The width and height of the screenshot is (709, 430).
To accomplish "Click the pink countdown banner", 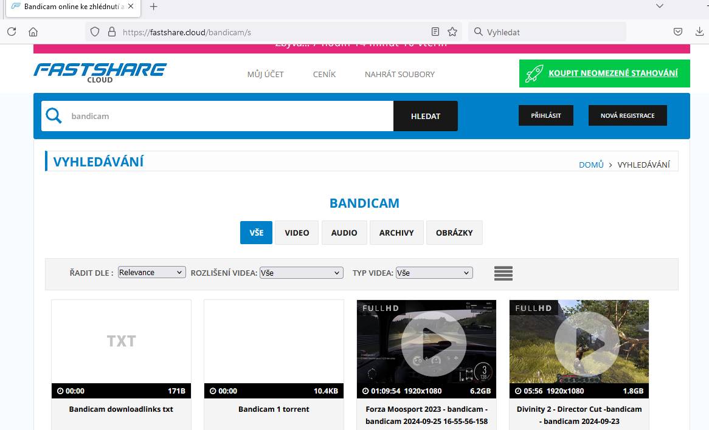I will (362, 49).
